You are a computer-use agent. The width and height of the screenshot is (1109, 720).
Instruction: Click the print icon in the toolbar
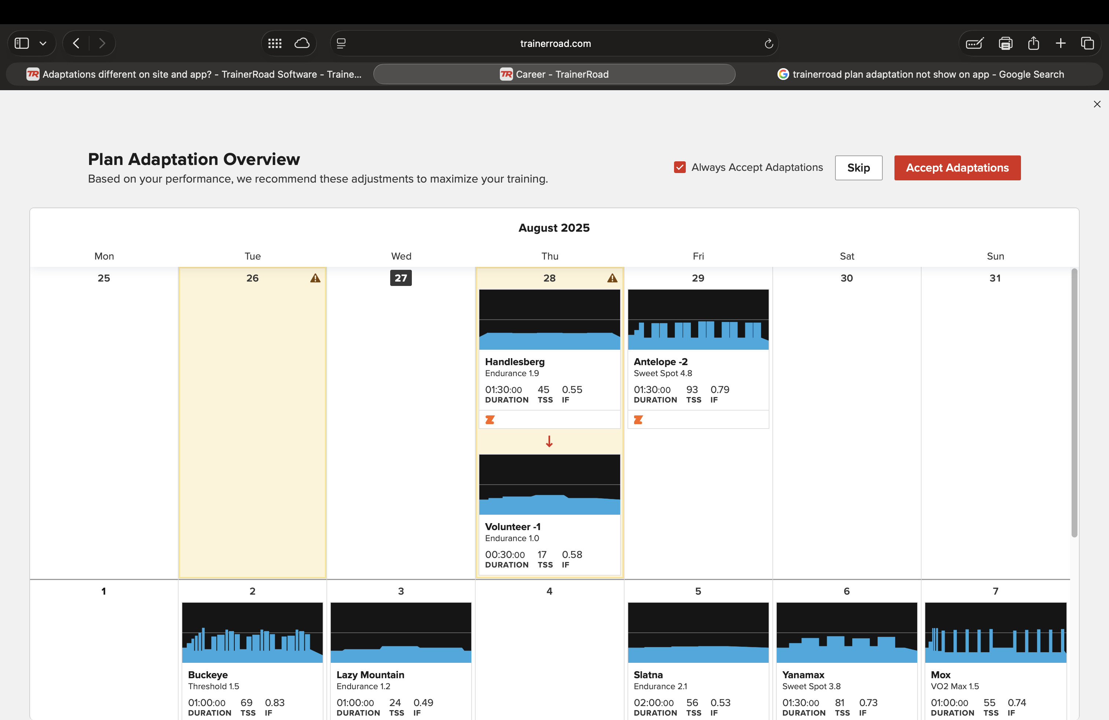1006,43
